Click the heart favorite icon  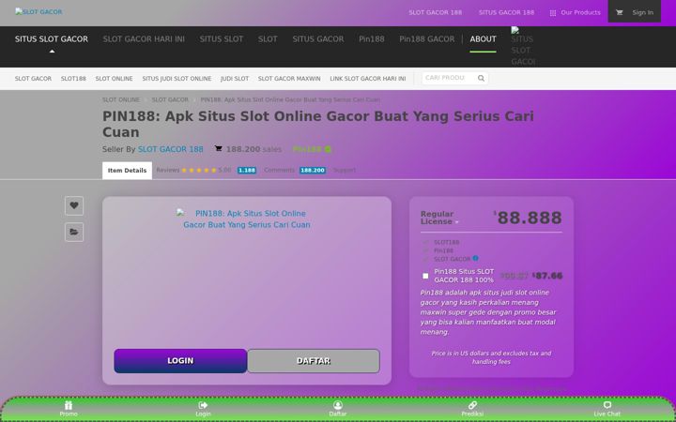pyautogui.click(x=74, y=205)
